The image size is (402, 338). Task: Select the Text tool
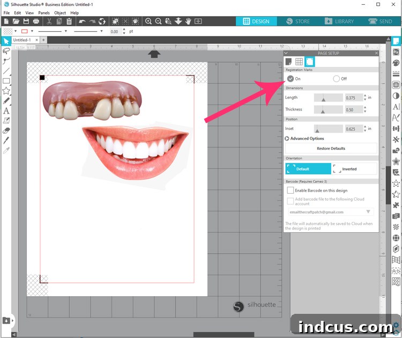tap(6, 111)
